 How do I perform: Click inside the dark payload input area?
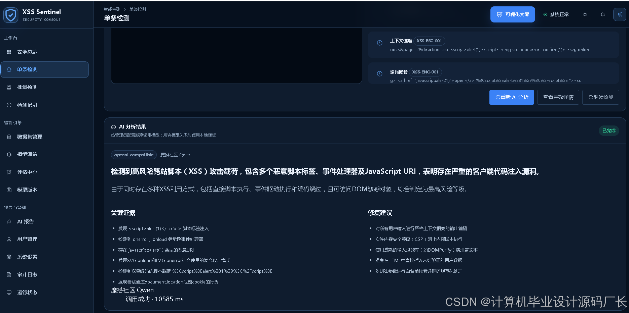(236, 56)
